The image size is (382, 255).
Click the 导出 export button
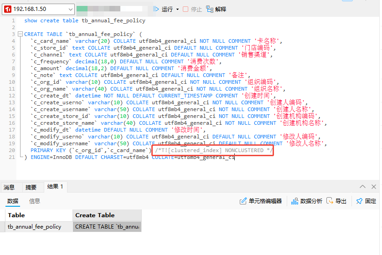click(336, 201)
